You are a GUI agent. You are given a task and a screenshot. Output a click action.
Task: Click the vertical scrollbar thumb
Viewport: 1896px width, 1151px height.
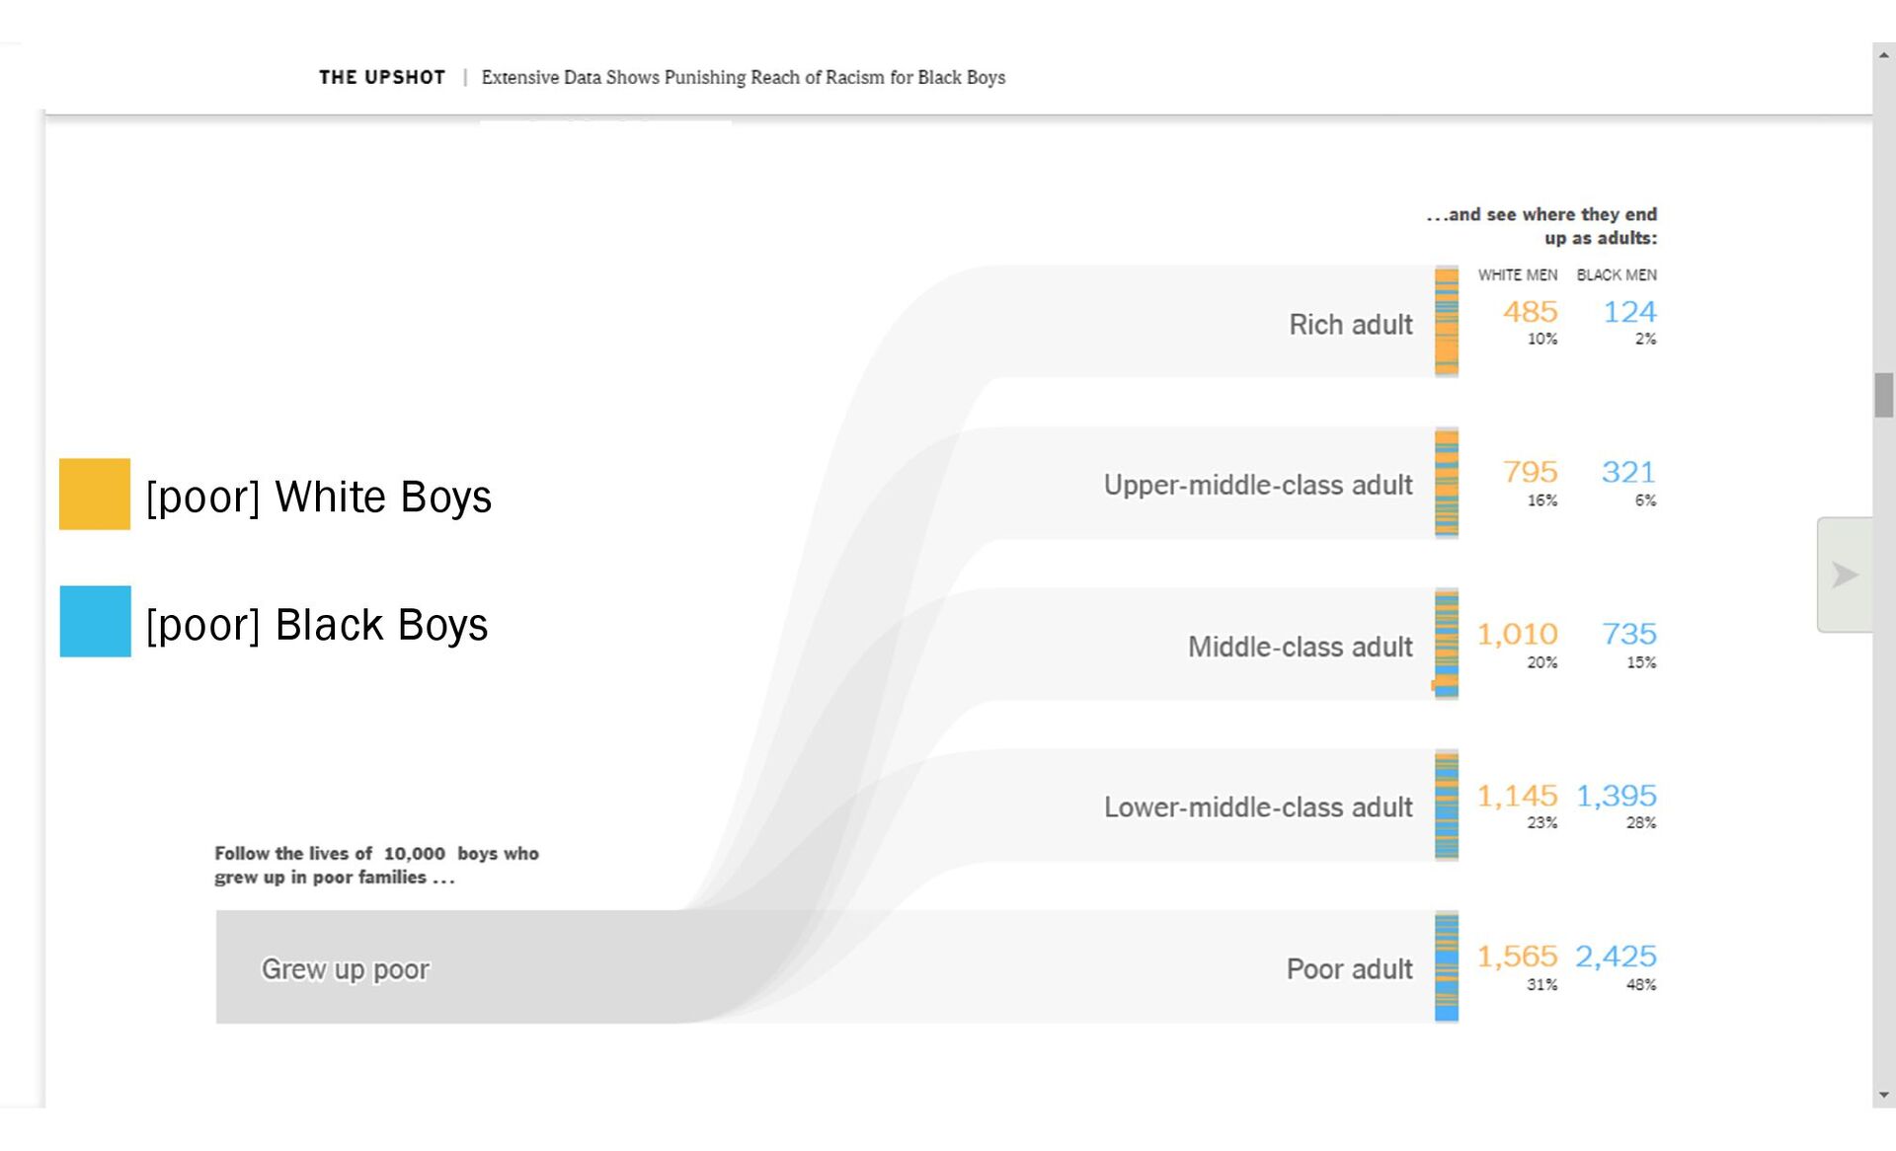click(1884, 395)
